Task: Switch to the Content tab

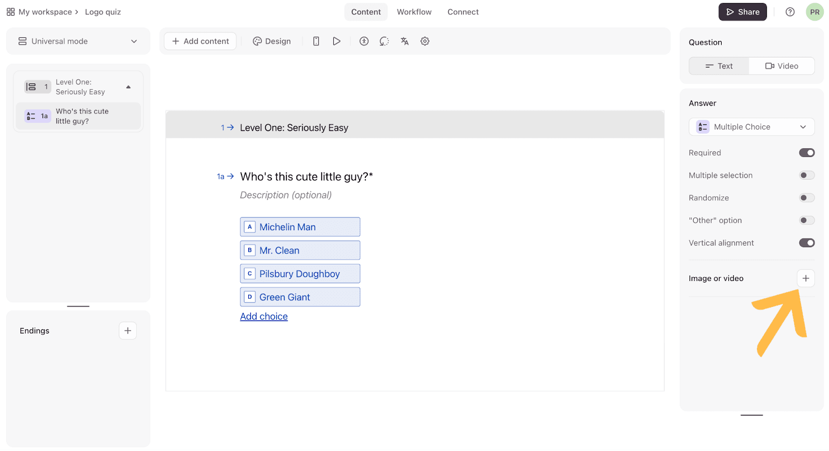Action: pos(366,12)
